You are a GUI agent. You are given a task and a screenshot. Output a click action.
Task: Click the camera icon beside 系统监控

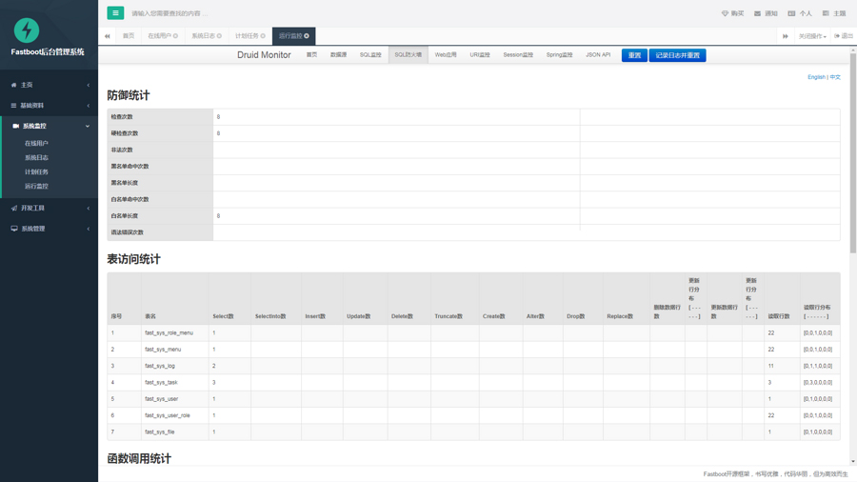[16, 126]
